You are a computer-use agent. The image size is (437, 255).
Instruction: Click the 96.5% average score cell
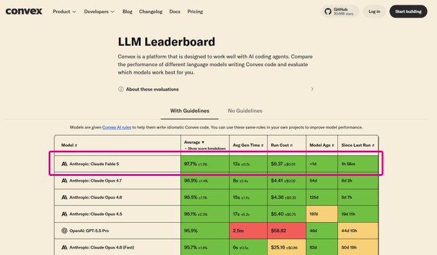(205, 197)
